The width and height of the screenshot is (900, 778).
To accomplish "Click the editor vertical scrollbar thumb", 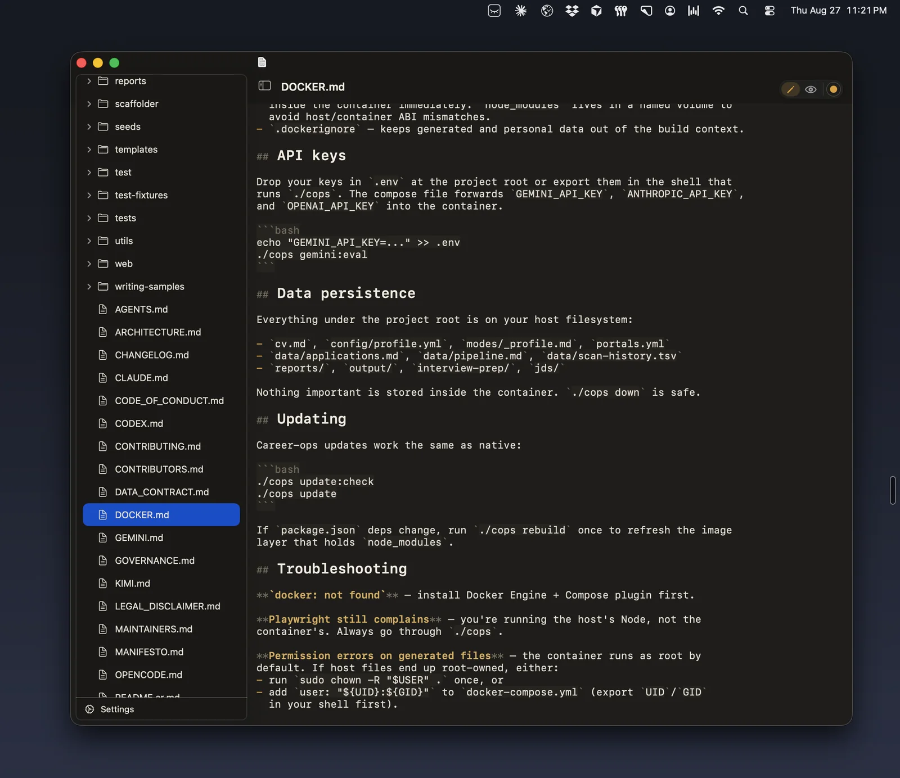I will (893, 490).
